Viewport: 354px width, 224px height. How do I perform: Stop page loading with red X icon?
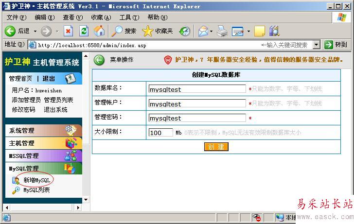tap(68, 31)
